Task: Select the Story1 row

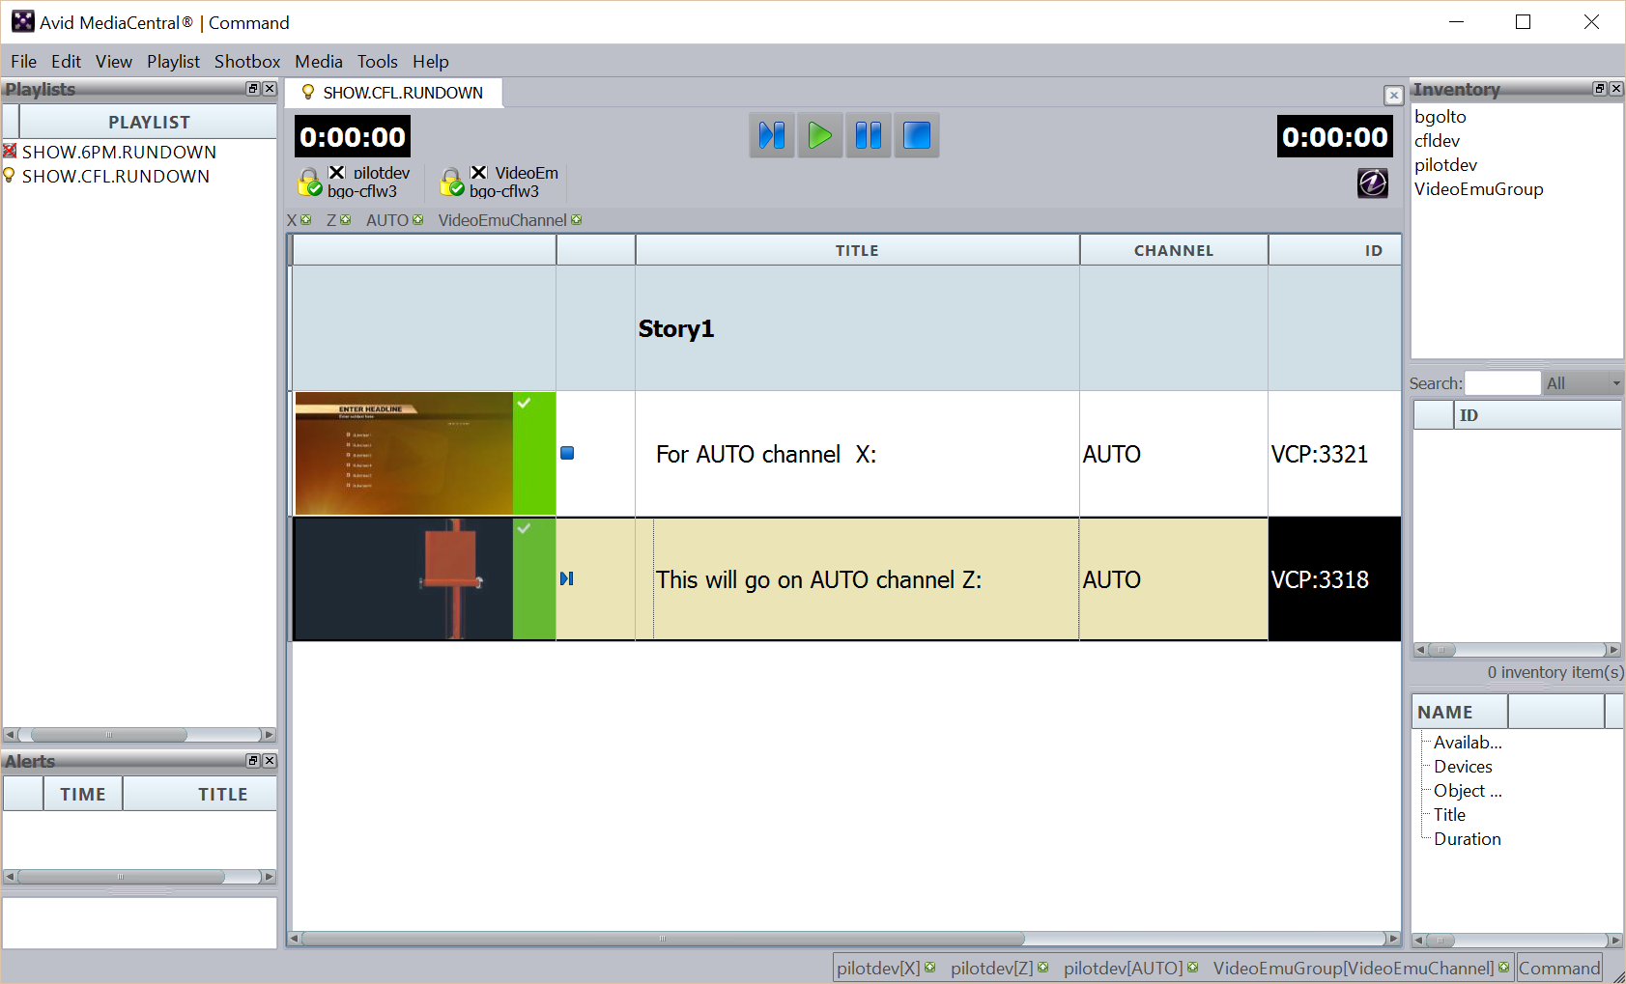Action: (x=846, y=328)
